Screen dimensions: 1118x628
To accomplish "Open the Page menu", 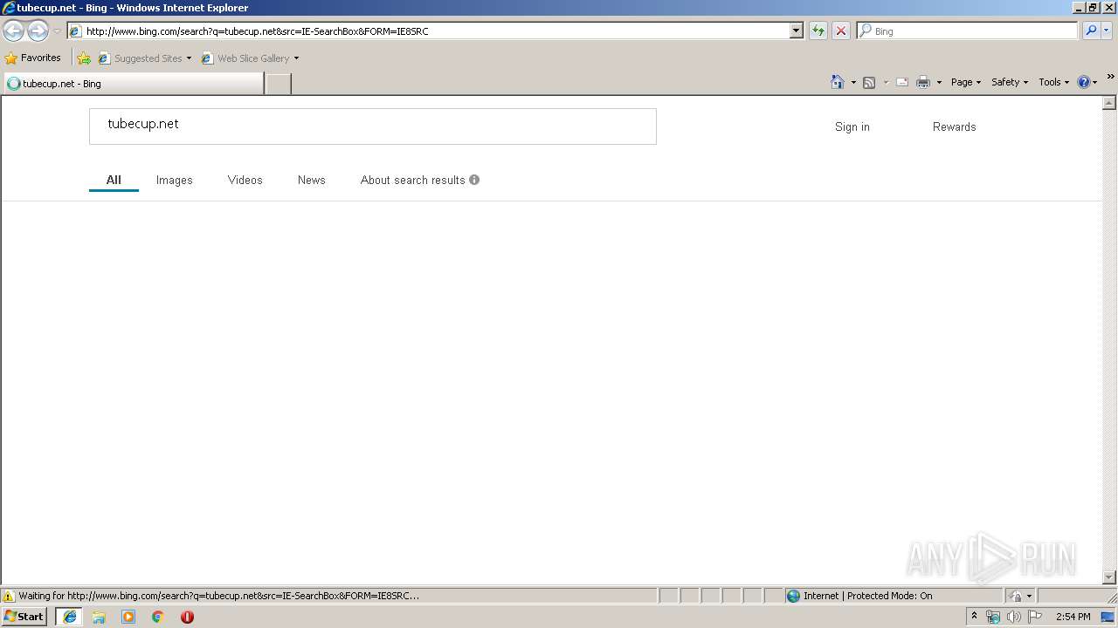I will tap(965, 82).
